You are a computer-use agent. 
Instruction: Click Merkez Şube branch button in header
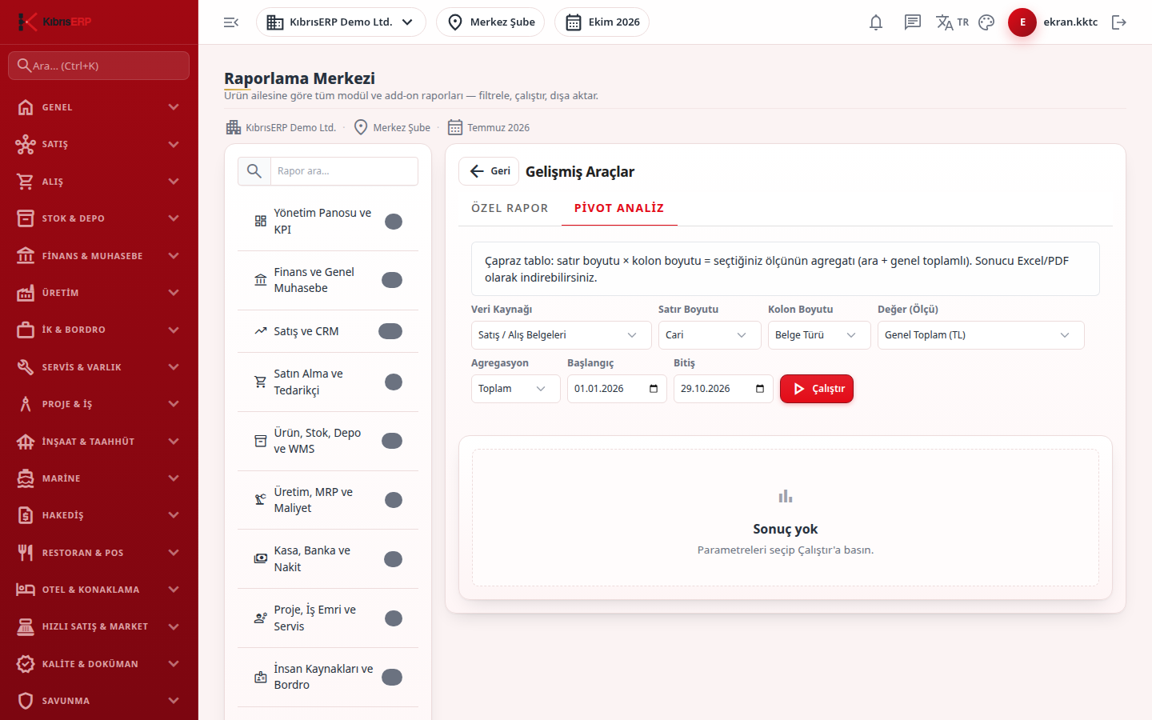pyautogui.click(x=490, y=22)
